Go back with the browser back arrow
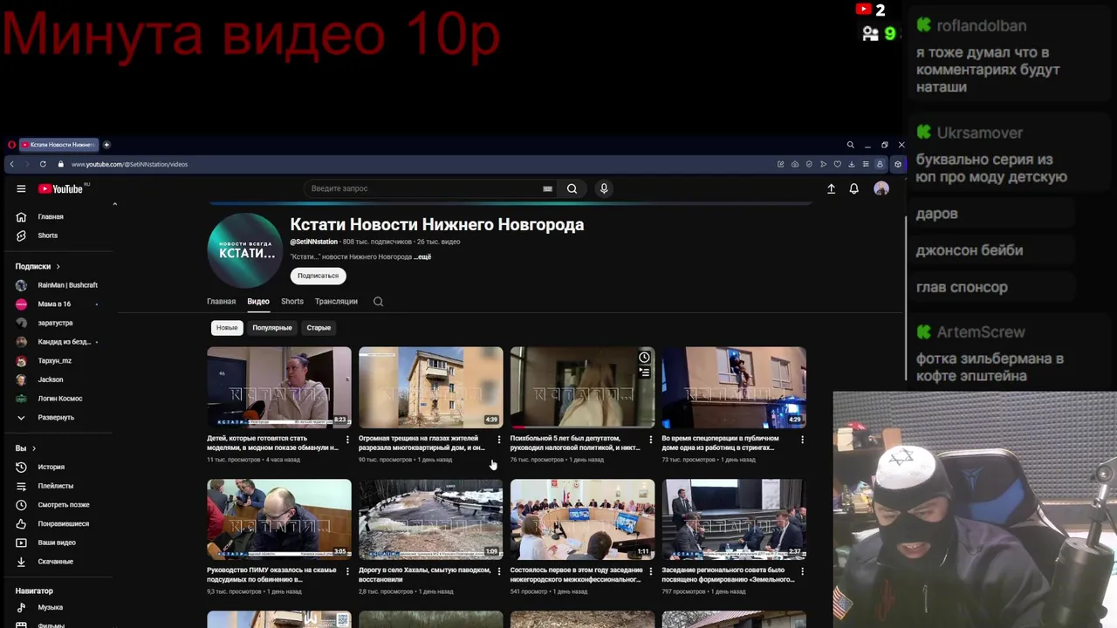 (11, 164)
